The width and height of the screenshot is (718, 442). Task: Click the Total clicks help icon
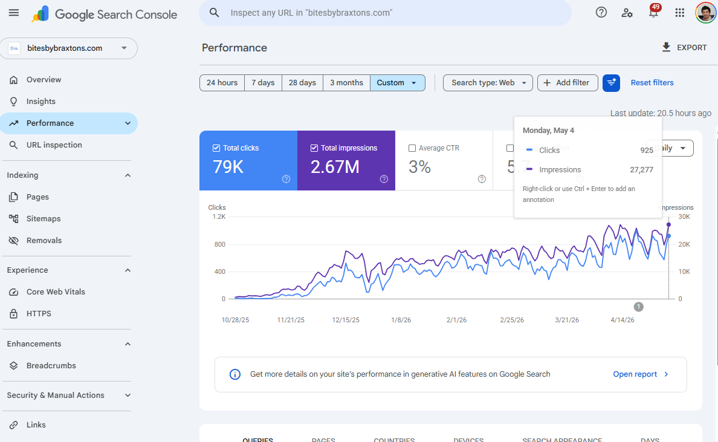tap(286, 179)
